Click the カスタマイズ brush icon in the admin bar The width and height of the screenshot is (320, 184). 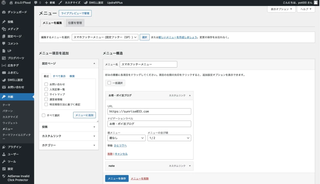point(60,3)
